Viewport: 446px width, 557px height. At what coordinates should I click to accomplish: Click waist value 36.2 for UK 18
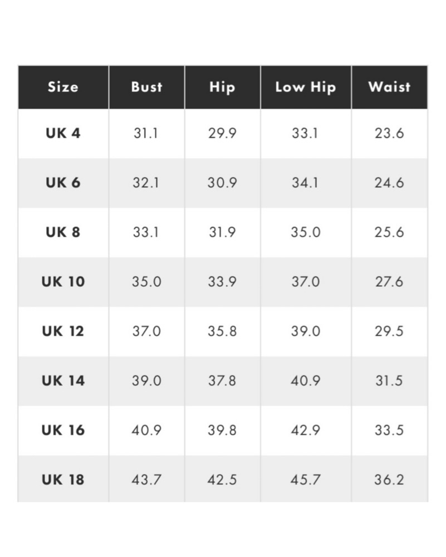pos(389,480)
